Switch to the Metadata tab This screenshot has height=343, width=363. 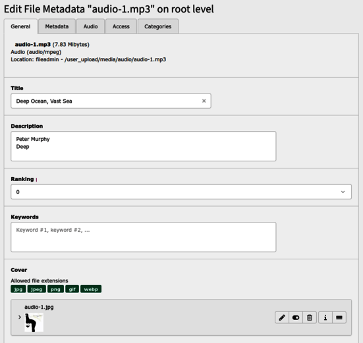[57, 26]
